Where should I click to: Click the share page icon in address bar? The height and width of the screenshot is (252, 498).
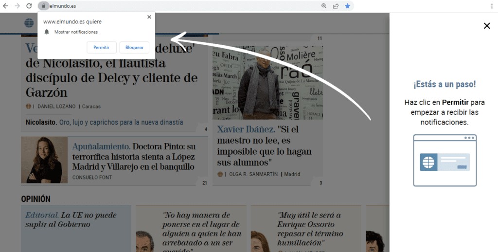click(x=336, y=6)
